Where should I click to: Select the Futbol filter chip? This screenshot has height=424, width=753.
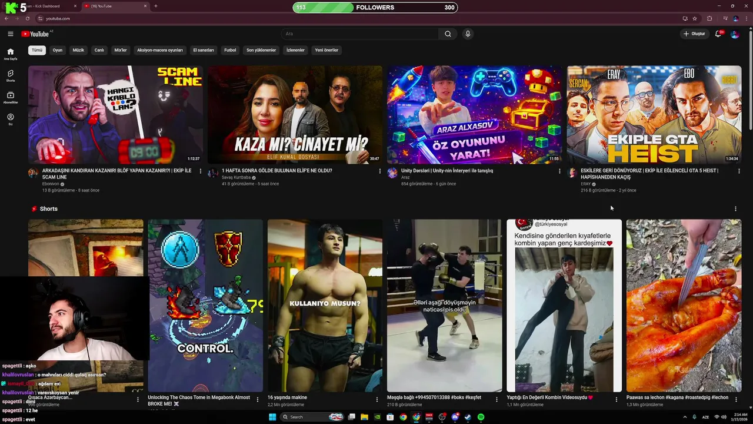230,50
